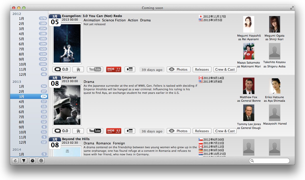Click the Emperor movie poster
The width and height of the screenshot is (305, 180).
(67, 105)
